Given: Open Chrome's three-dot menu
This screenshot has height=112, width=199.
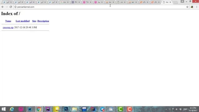Looking at the screenshot, I should click(x=197, y=7).
